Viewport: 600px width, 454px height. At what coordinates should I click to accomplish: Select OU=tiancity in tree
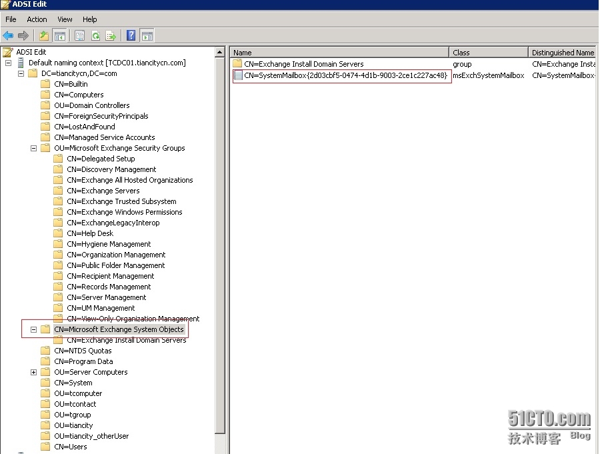coord(73,425)
